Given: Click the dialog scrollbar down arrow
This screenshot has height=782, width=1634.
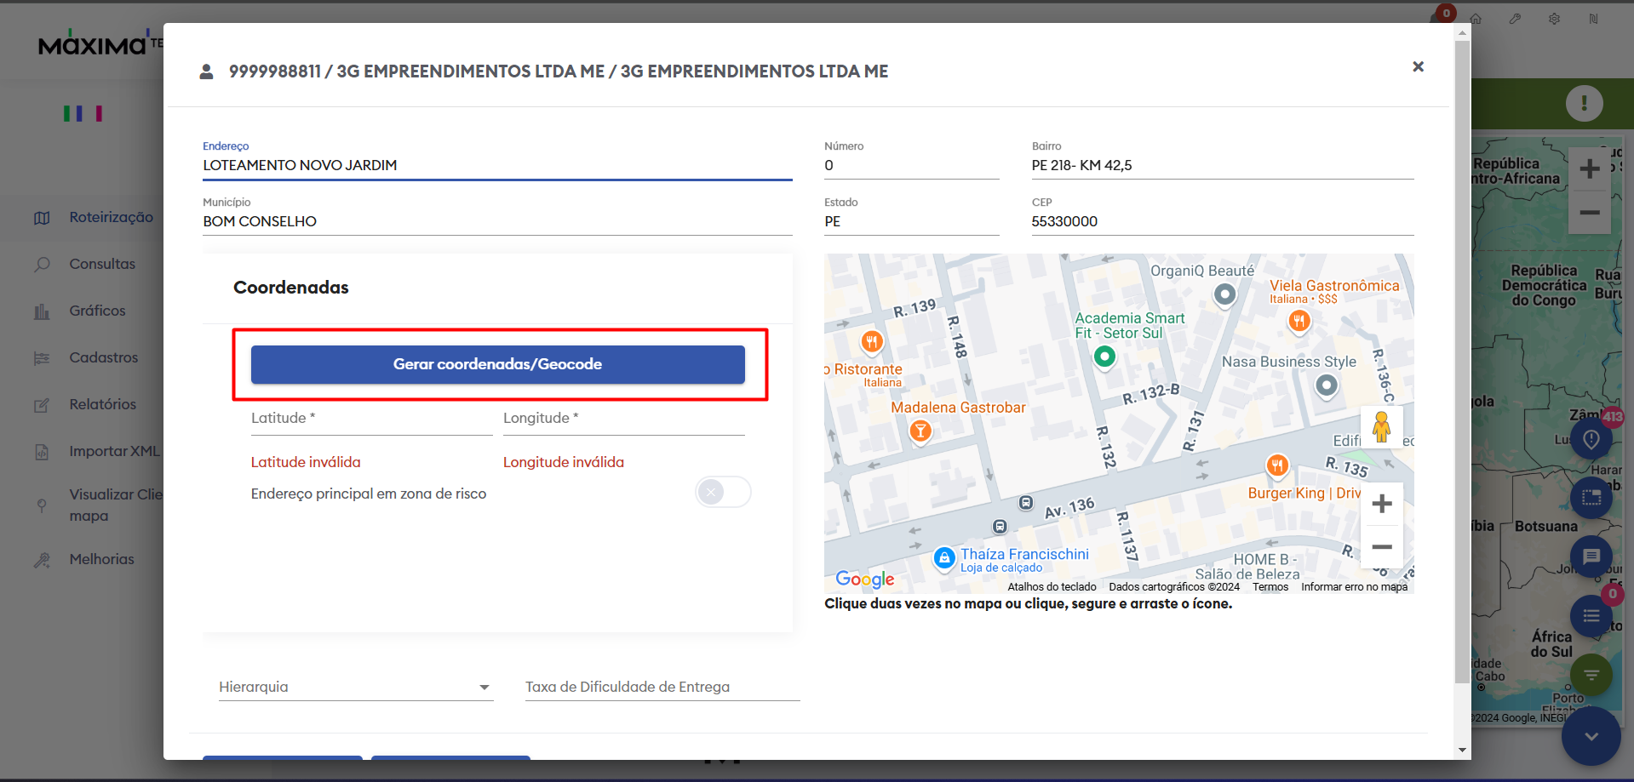Looking at the screenshot, I should [x=1463, y=750].
